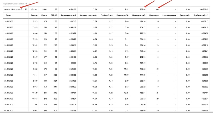Click the date cell 23.11.2020

coord(9,63)
